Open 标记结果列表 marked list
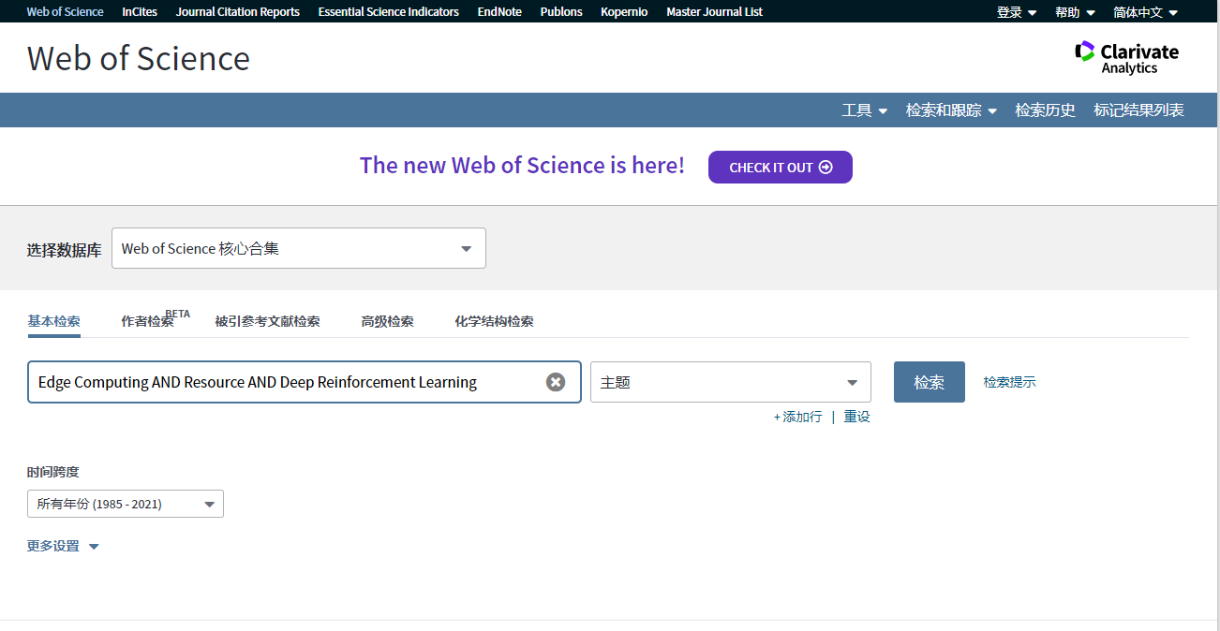The width and height of the screenshot is (1220, 631). tap(1138, 110)
